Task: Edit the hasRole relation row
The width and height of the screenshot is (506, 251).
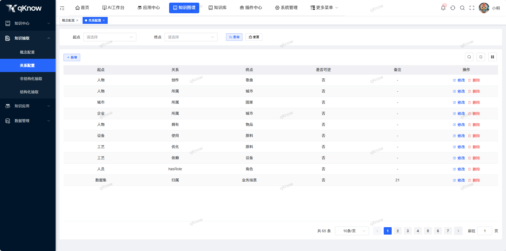Action: [459, 169]
